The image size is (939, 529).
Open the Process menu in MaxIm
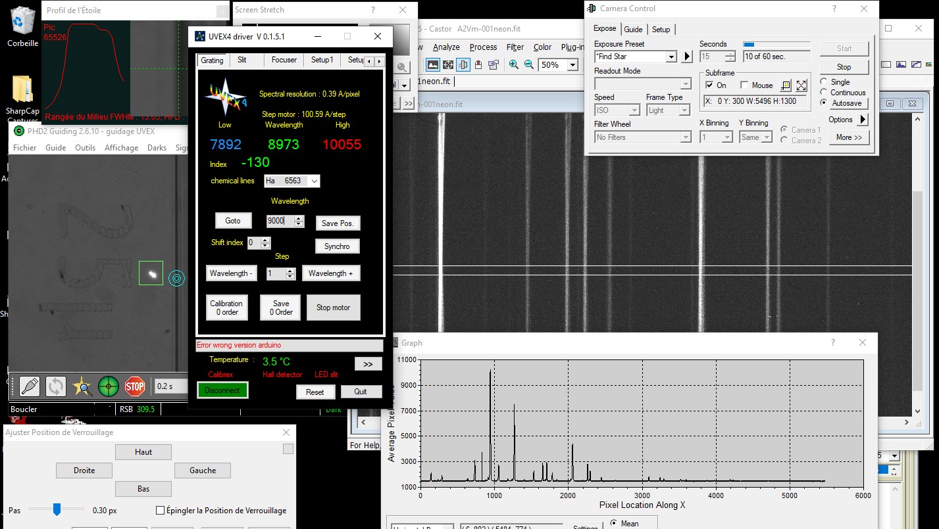(x=483, y=47)
